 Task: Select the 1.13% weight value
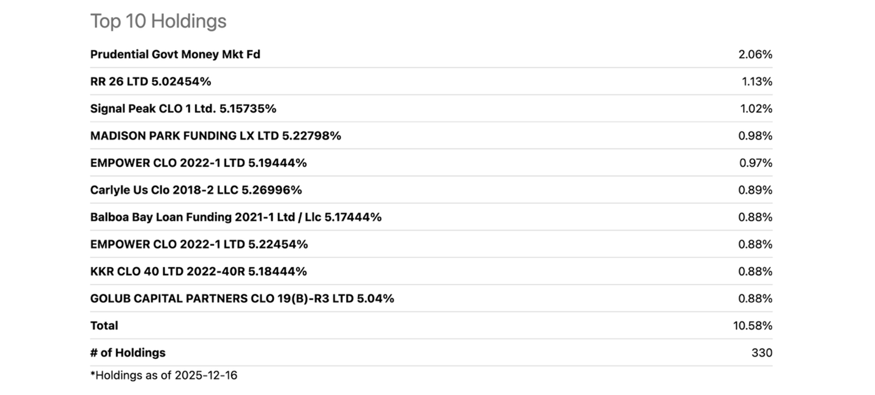pos(757,81)
